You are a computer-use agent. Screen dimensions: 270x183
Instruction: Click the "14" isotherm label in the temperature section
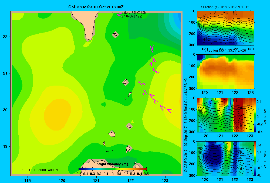coord(205,40)
